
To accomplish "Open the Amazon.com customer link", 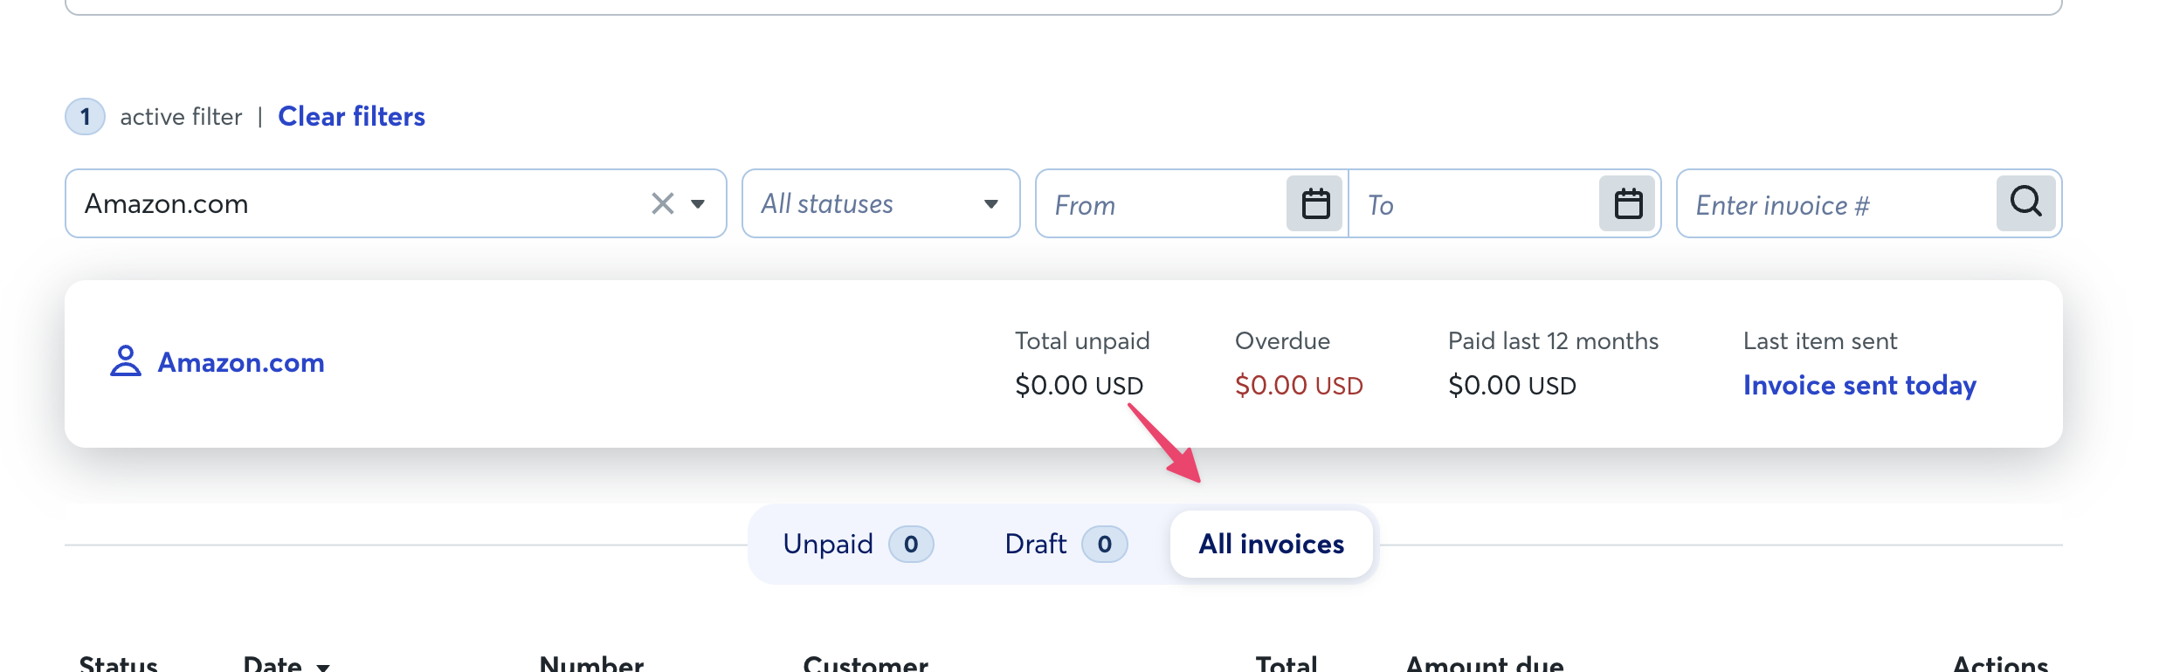I will 241,362.
